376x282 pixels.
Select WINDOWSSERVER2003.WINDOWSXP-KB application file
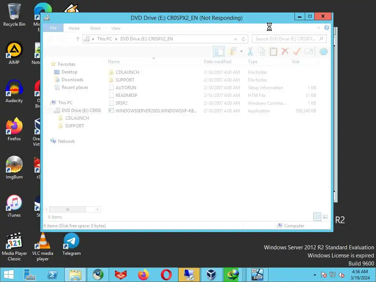[156, 111]
